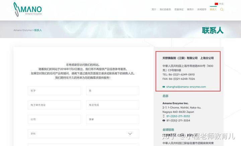The image size is (241, 146).
Task: Select the 2-7, 1-Chome, Nishiki address line
Action: tap(182, 107)
